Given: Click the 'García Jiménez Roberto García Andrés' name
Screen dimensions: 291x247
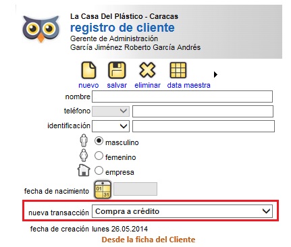Looking at the screenshot, I should tap(135, 47).
